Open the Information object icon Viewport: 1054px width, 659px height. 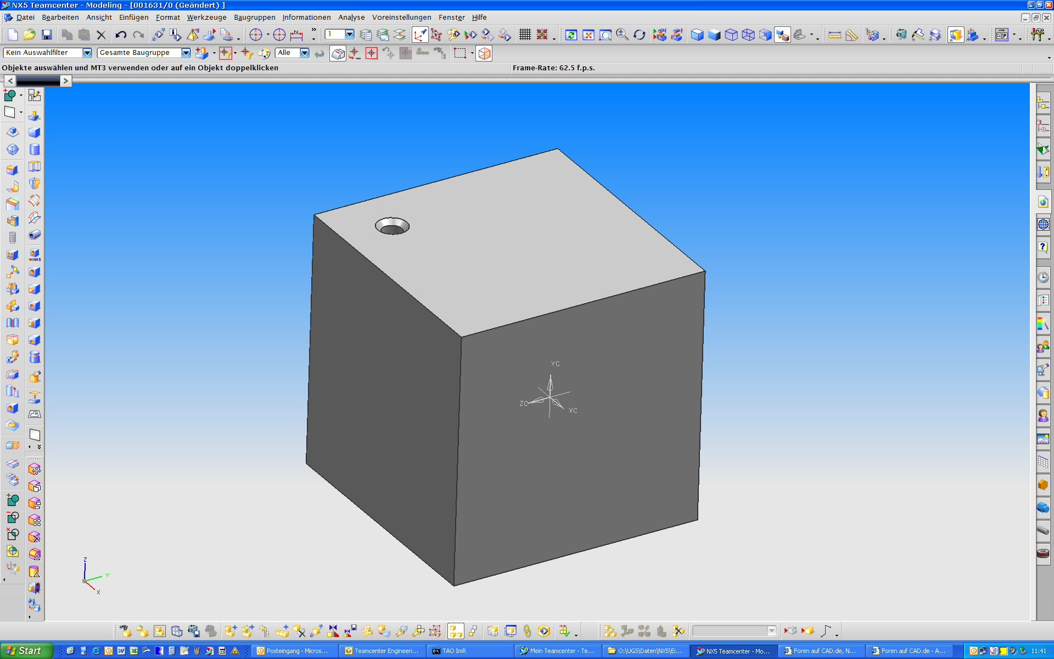[x=175, y=35]
